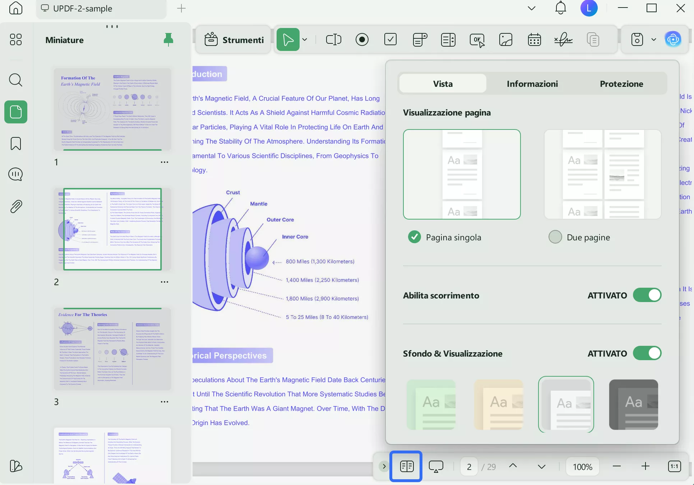
Task: Open the save options dropdown arrow
Action: pos(653,39)
